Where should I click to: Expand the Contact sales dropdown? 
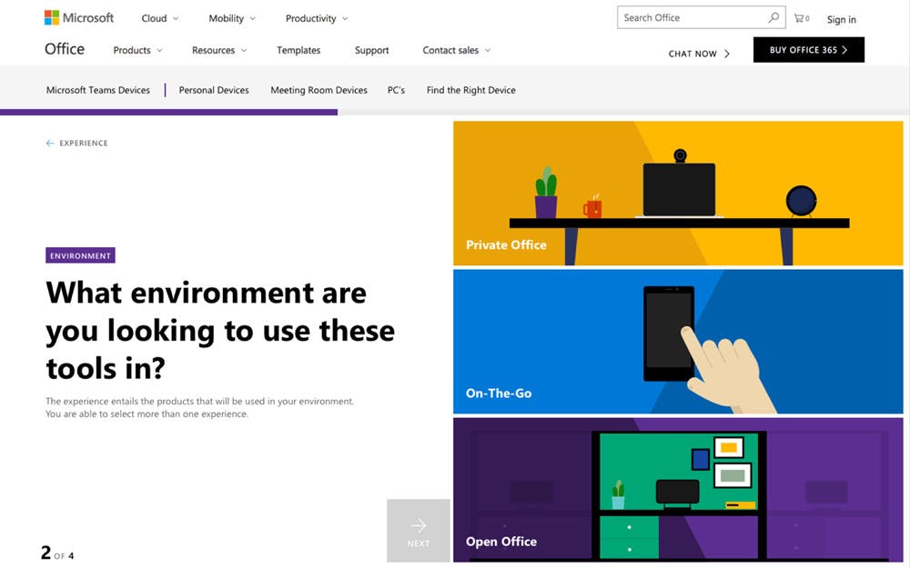click(457, 50)
